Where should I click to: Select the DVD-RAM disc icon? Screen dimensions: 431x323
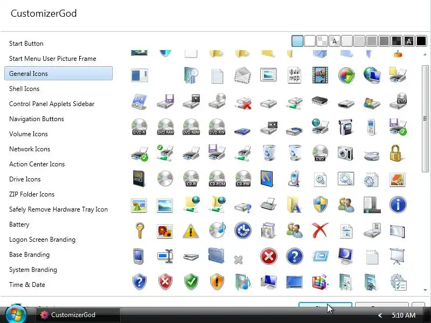165,127
